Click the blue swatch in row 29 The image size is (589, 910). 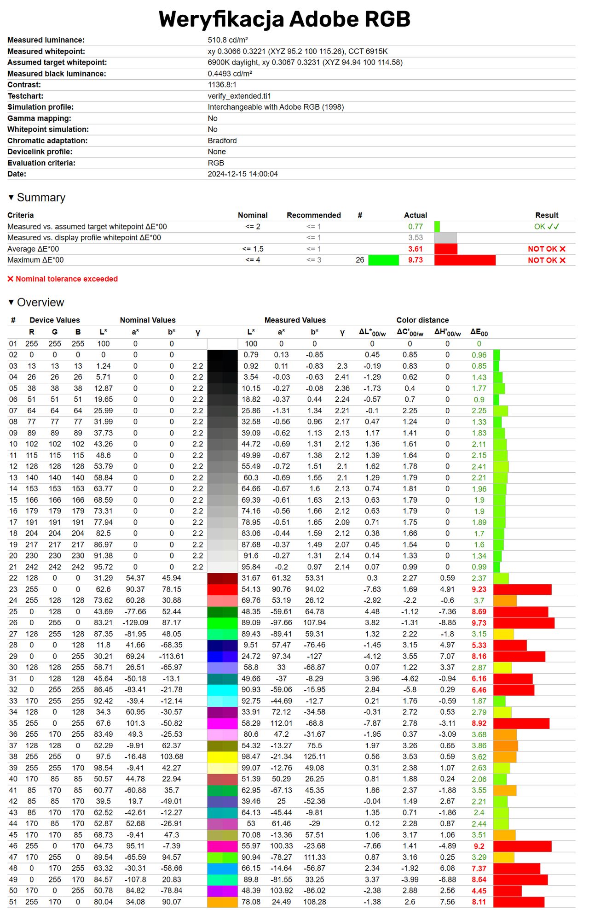point(222,656)
